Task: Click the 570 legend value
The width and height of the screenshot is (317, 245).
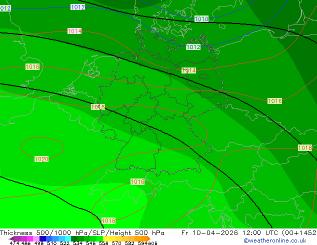Action: coord(116,243)
